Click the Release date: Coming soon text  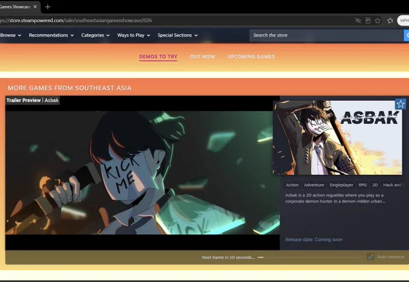tap(314, 239)
